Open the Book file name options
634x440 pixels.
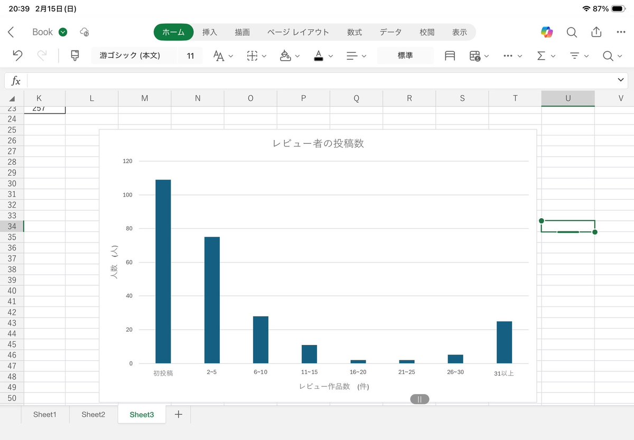click(50, 32)
